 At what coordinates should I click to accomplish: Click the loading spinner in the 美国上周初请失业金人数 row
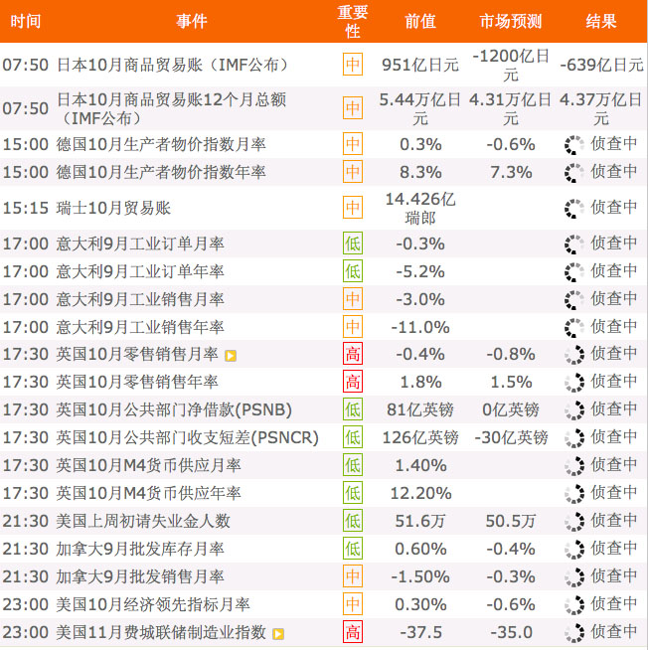pos(574,521)
